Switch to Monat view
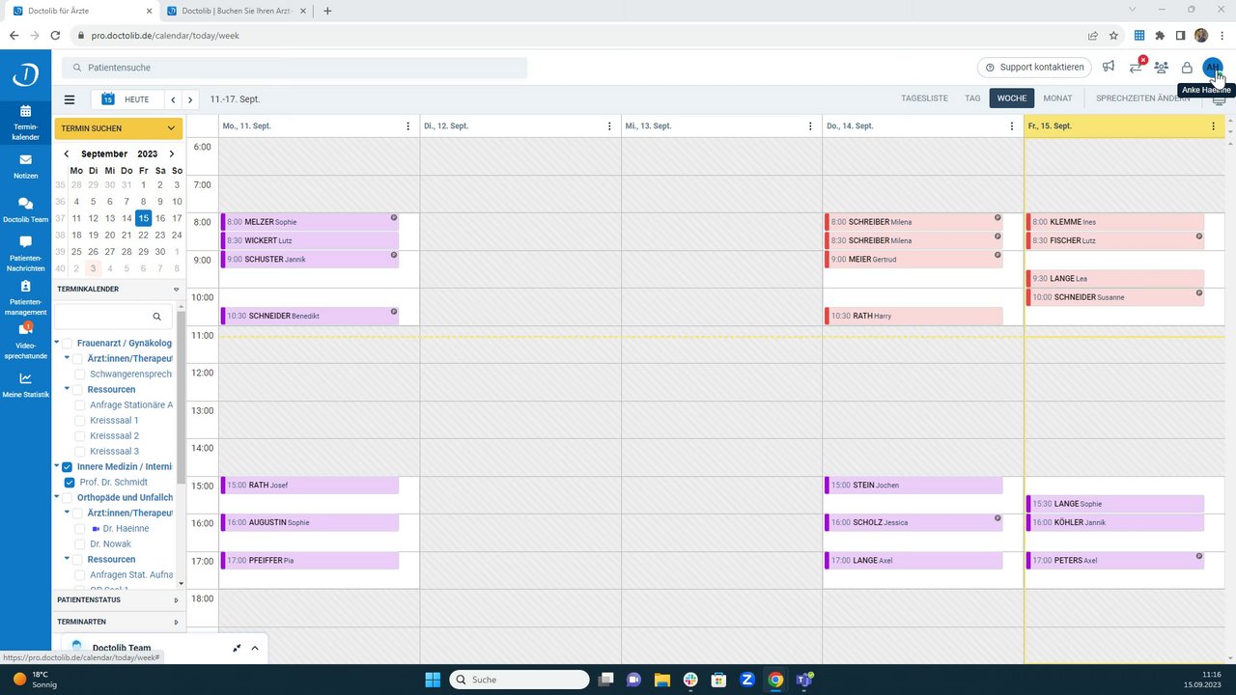Image resolution: width=1236 pixels, height=695 pixels. point(1057,98)
